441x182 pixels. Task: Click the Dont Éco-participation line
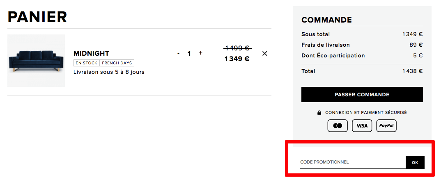pyautogui.click(x=362, y=56)
